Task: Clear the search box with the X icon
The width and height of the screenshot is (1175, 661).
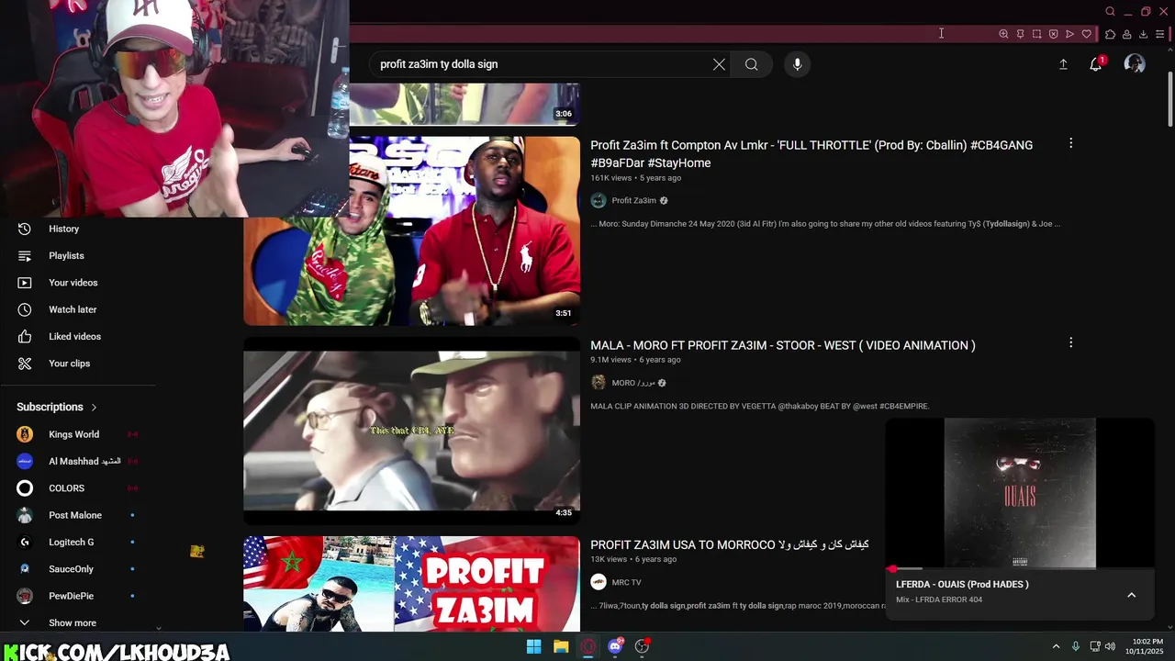Action: [719, 64]
